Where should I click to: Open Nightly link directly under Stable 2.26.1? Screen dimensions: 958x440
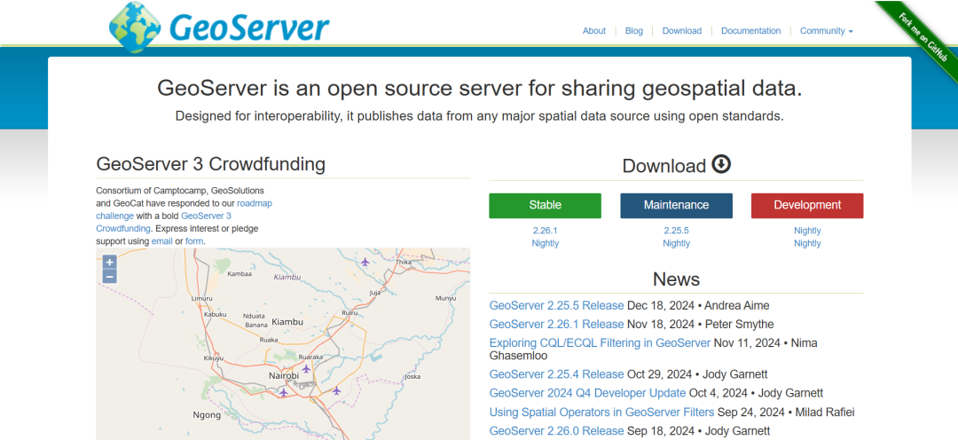(x=545, y=243)
